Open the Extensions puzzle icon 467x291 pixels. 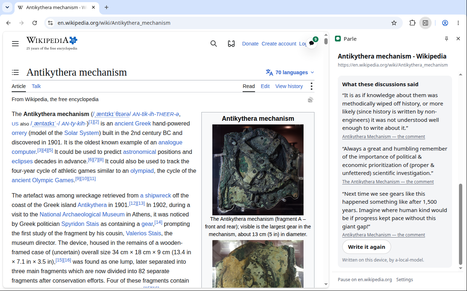(412, 23)
